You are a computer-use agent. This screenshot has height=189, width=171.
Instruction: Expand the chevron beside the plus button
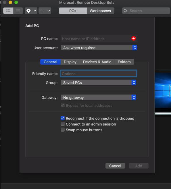[x=49, y=11]
